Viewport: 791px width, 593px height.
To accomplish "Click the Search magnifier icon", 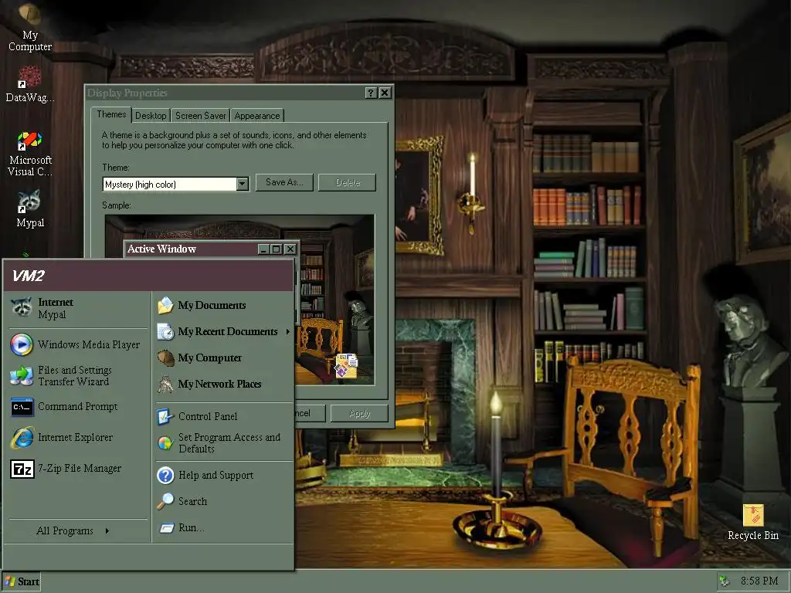I will (165, 501).
